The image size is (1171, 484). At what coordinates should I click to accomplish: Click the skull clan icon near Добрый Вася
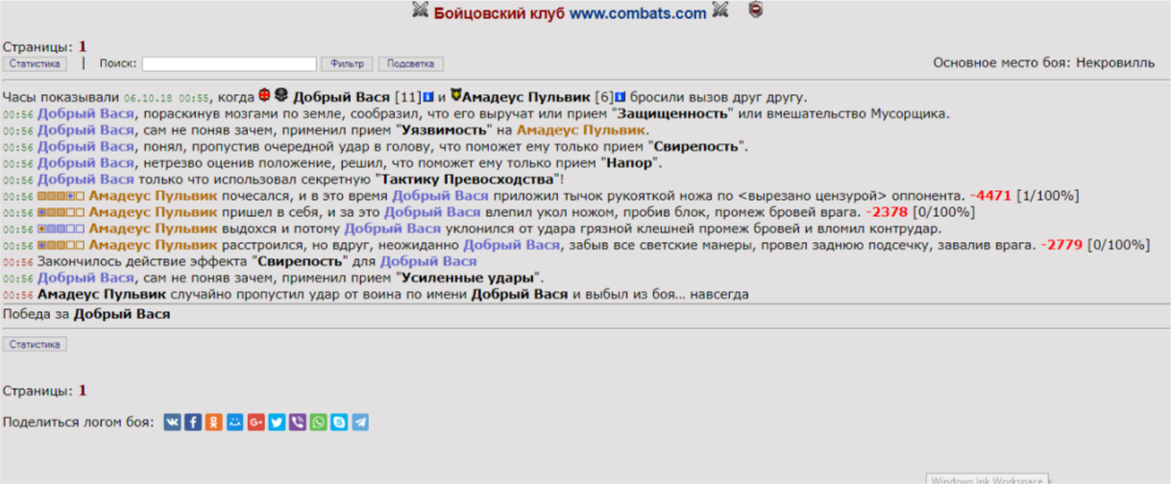281,96
